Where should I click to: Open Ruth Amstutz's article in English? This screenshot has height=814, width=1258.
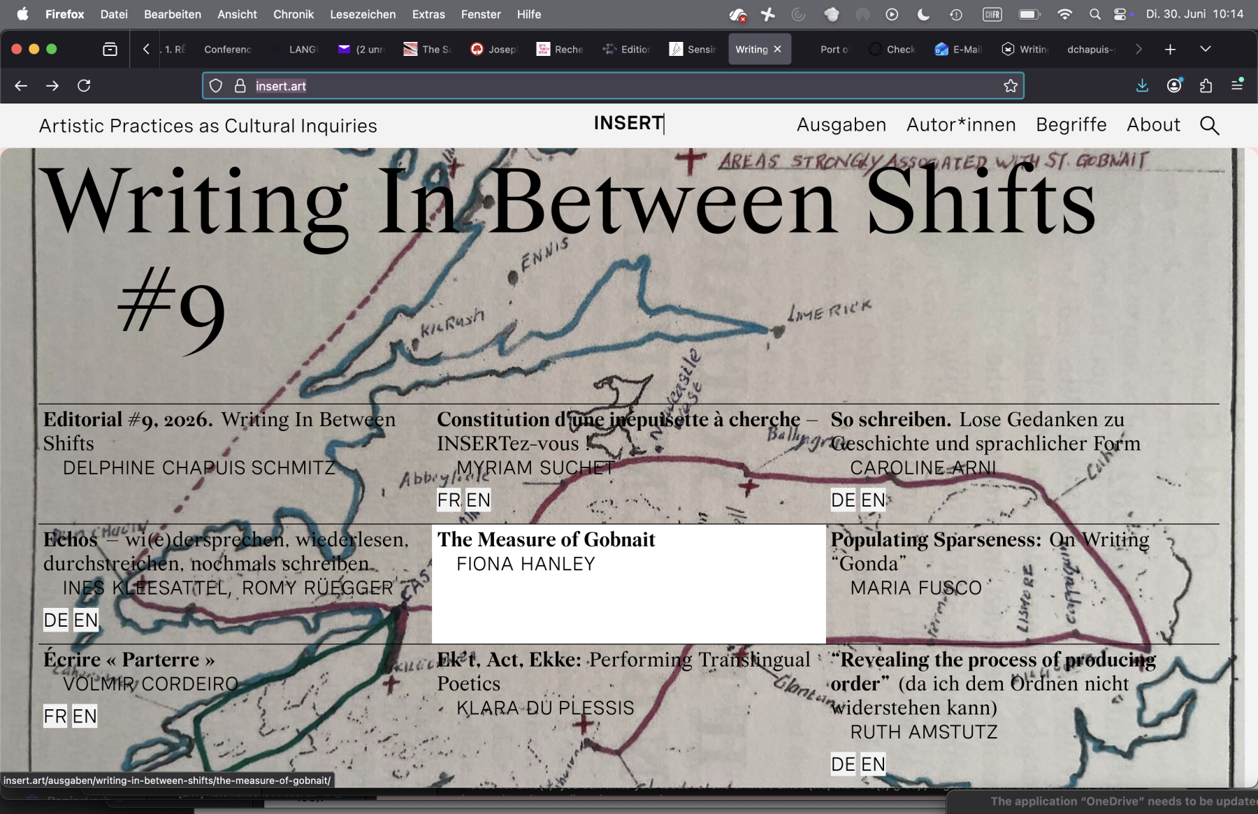click(873, 764)
